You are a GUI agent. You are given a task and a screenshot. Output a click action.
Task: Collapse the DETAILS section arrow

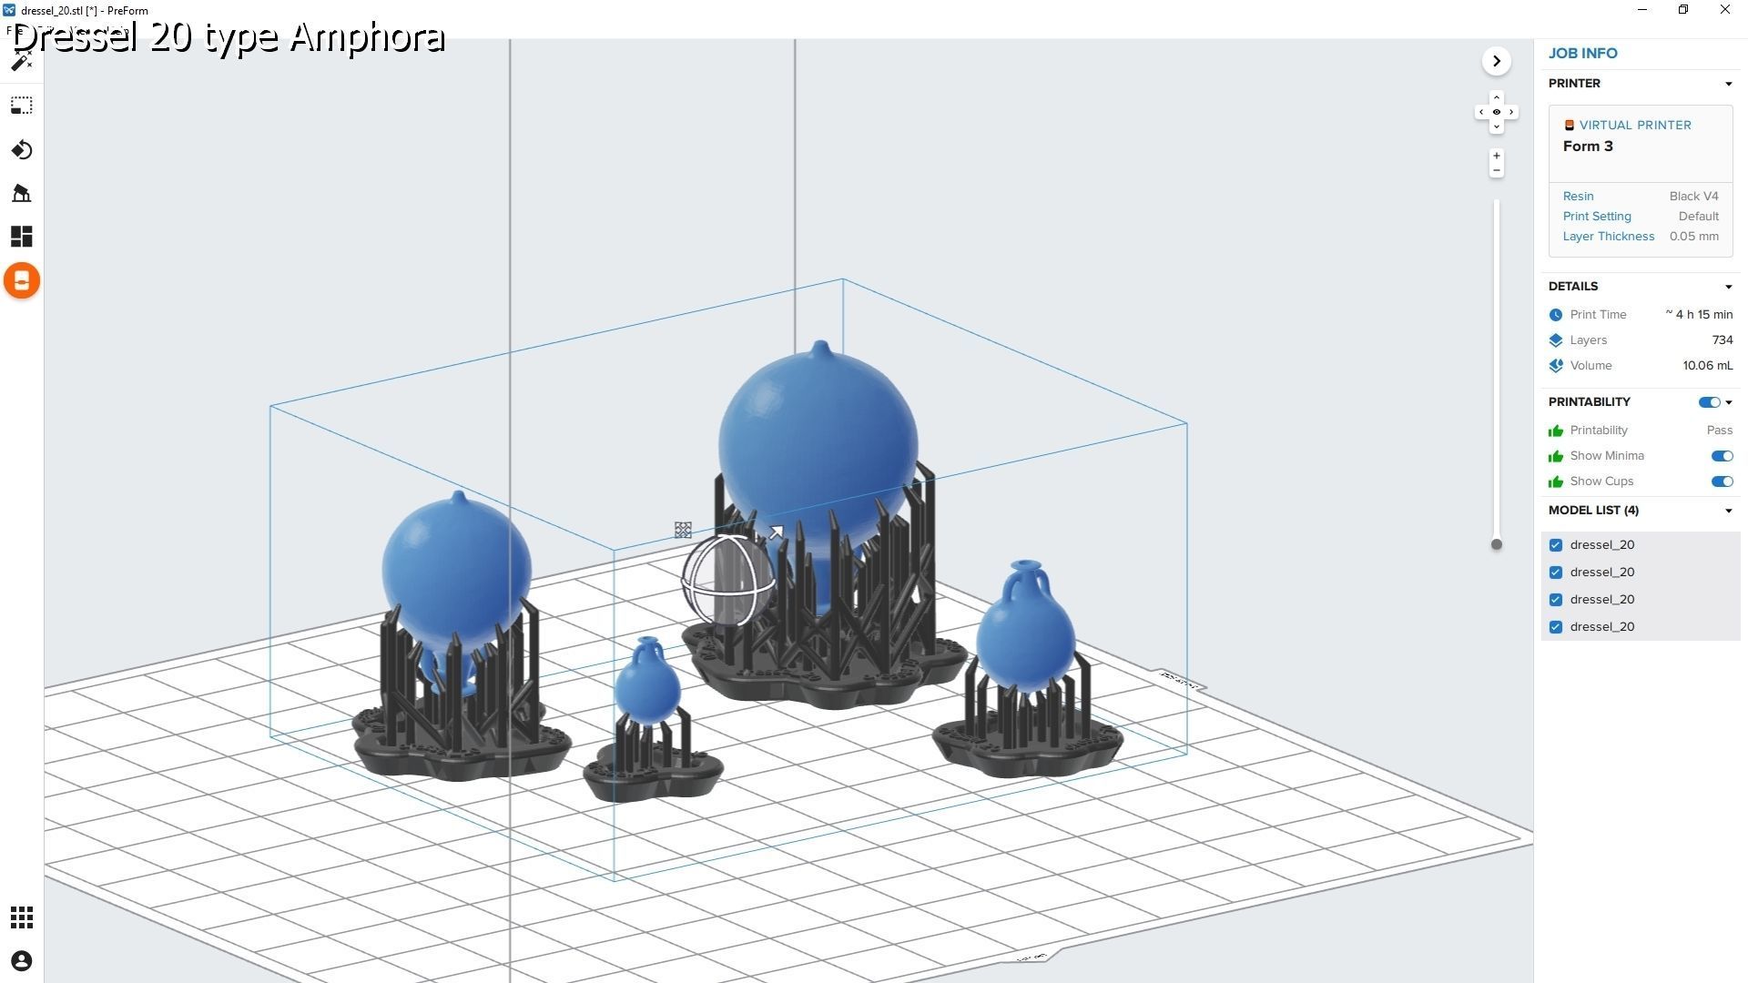(1728, 287)
